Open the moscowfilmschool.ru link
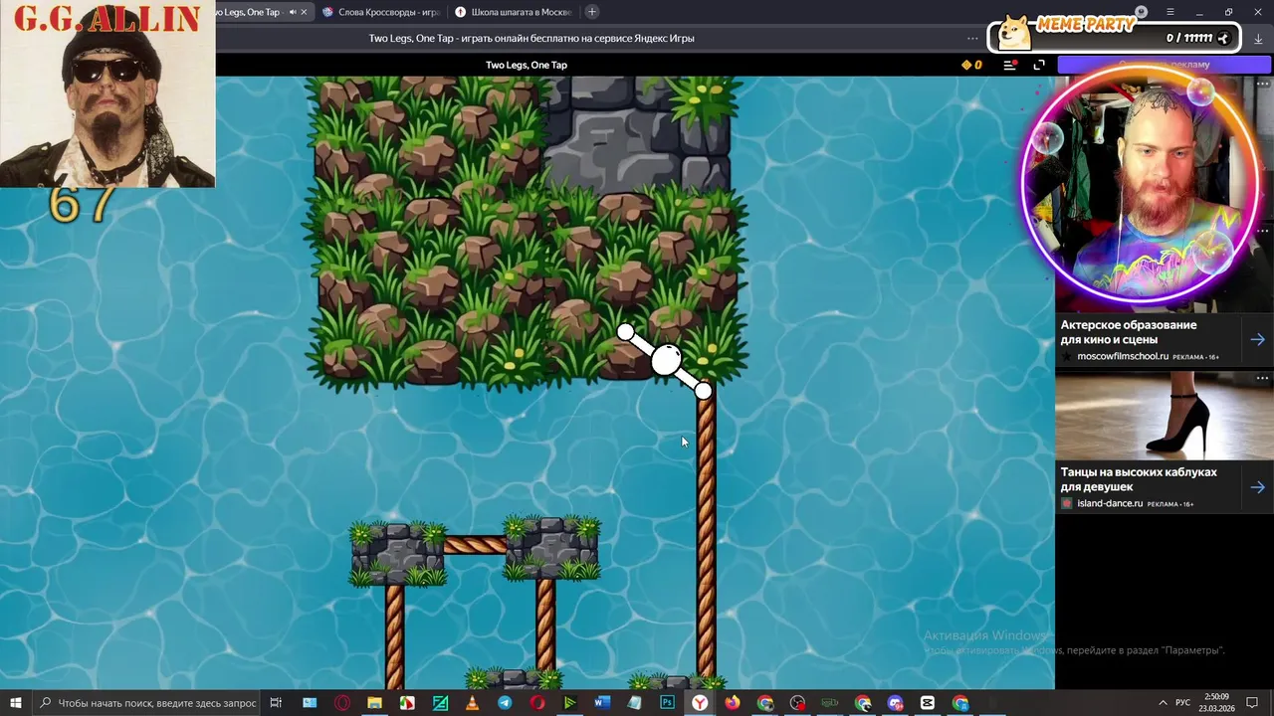 pyautogui.click(x=1123, y=356)
